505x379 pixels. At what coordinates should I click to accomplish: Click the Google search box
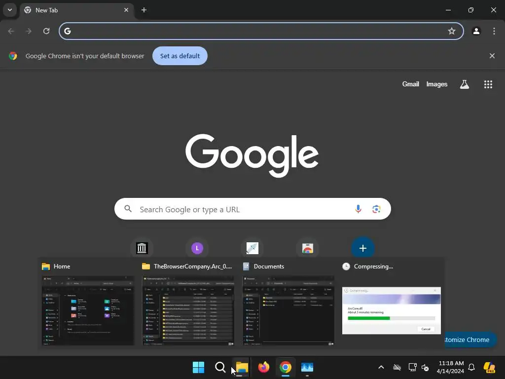tap(252, 209)
